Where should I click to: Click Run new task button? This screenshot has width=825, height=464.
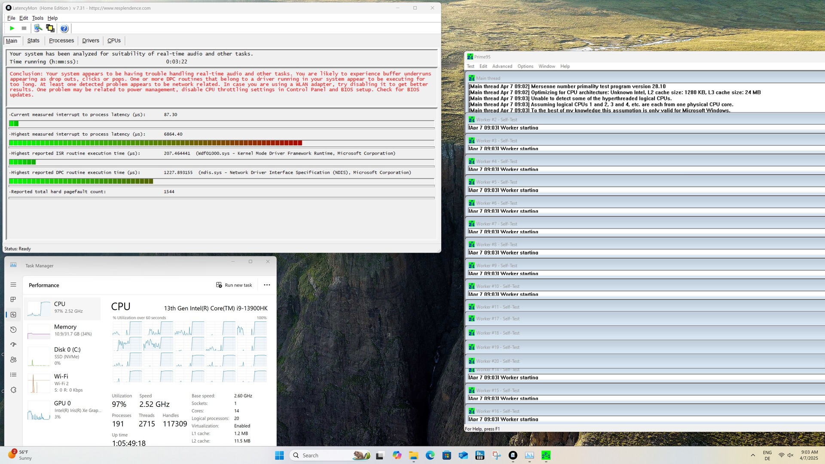point(234,285)
